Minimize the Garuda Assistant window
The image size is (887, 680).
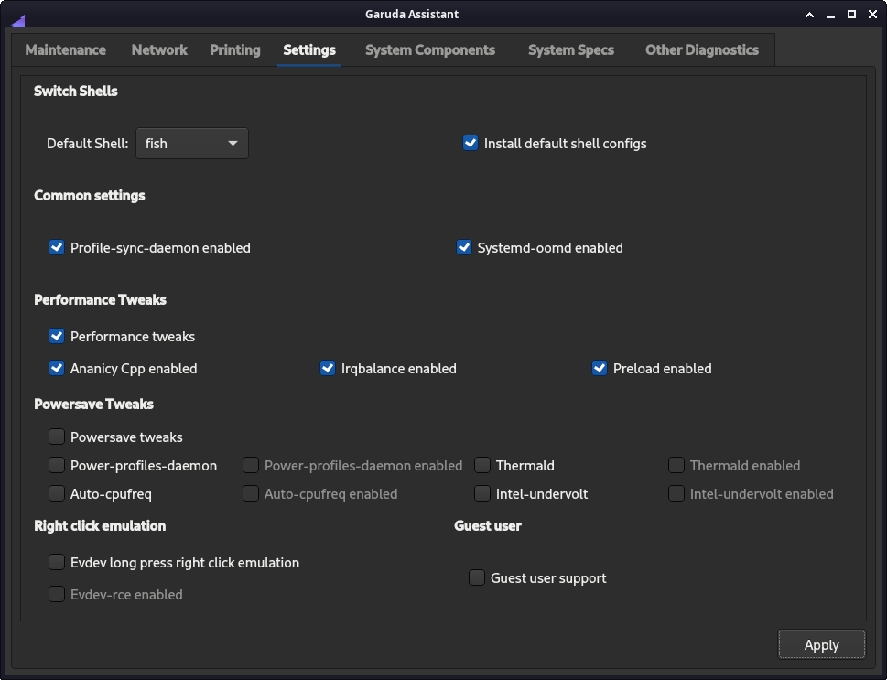tap(830, 15)
